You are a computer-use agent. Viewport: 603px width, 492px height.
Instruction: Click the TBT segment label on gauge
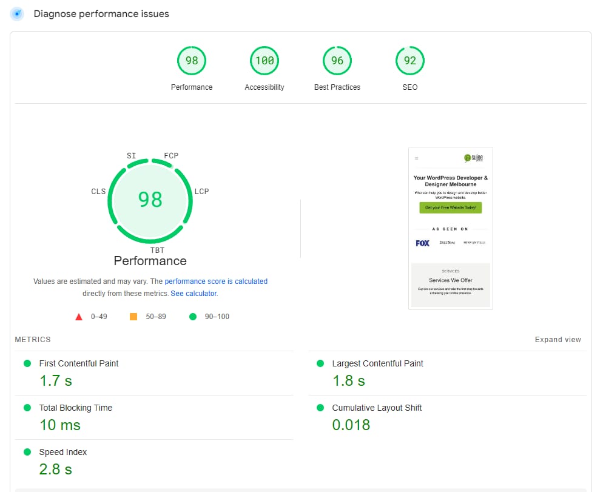click(157, 250)
